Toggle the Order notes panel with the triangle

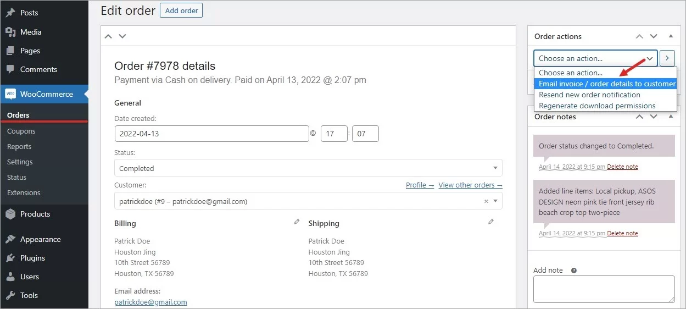(x=671, y=117)
